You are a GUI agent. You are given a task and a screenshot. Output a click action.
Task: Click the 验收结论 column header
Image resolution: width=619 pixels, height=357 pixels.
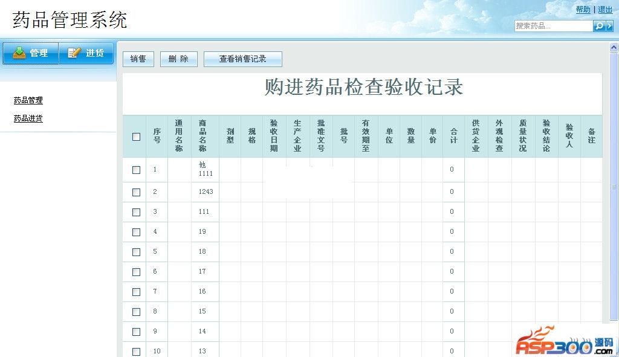click(x=546, y=136)
